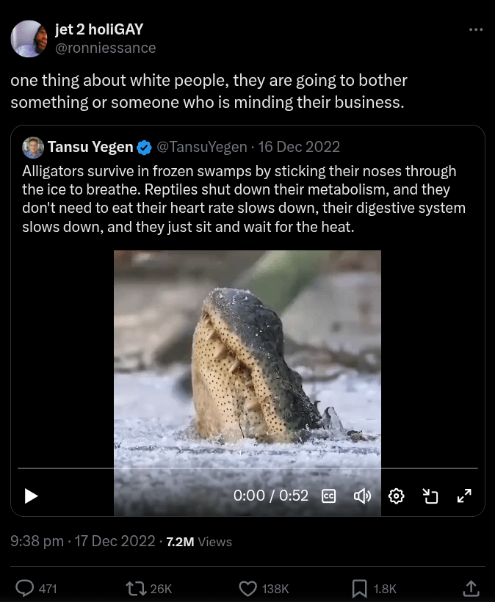Screen dimensions: 495x602
Task: Enter video fullscreen mode
Action: click(x=464, y=496)
